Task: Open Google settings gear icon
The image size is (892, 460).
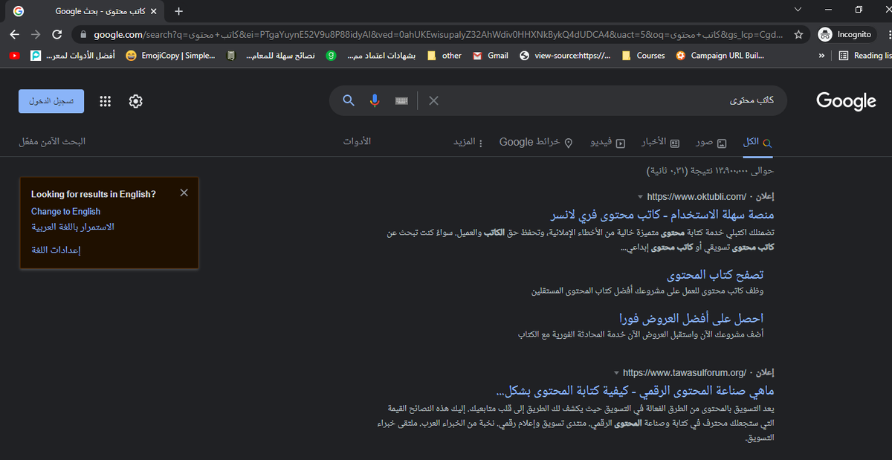Action: coord(135,101)
